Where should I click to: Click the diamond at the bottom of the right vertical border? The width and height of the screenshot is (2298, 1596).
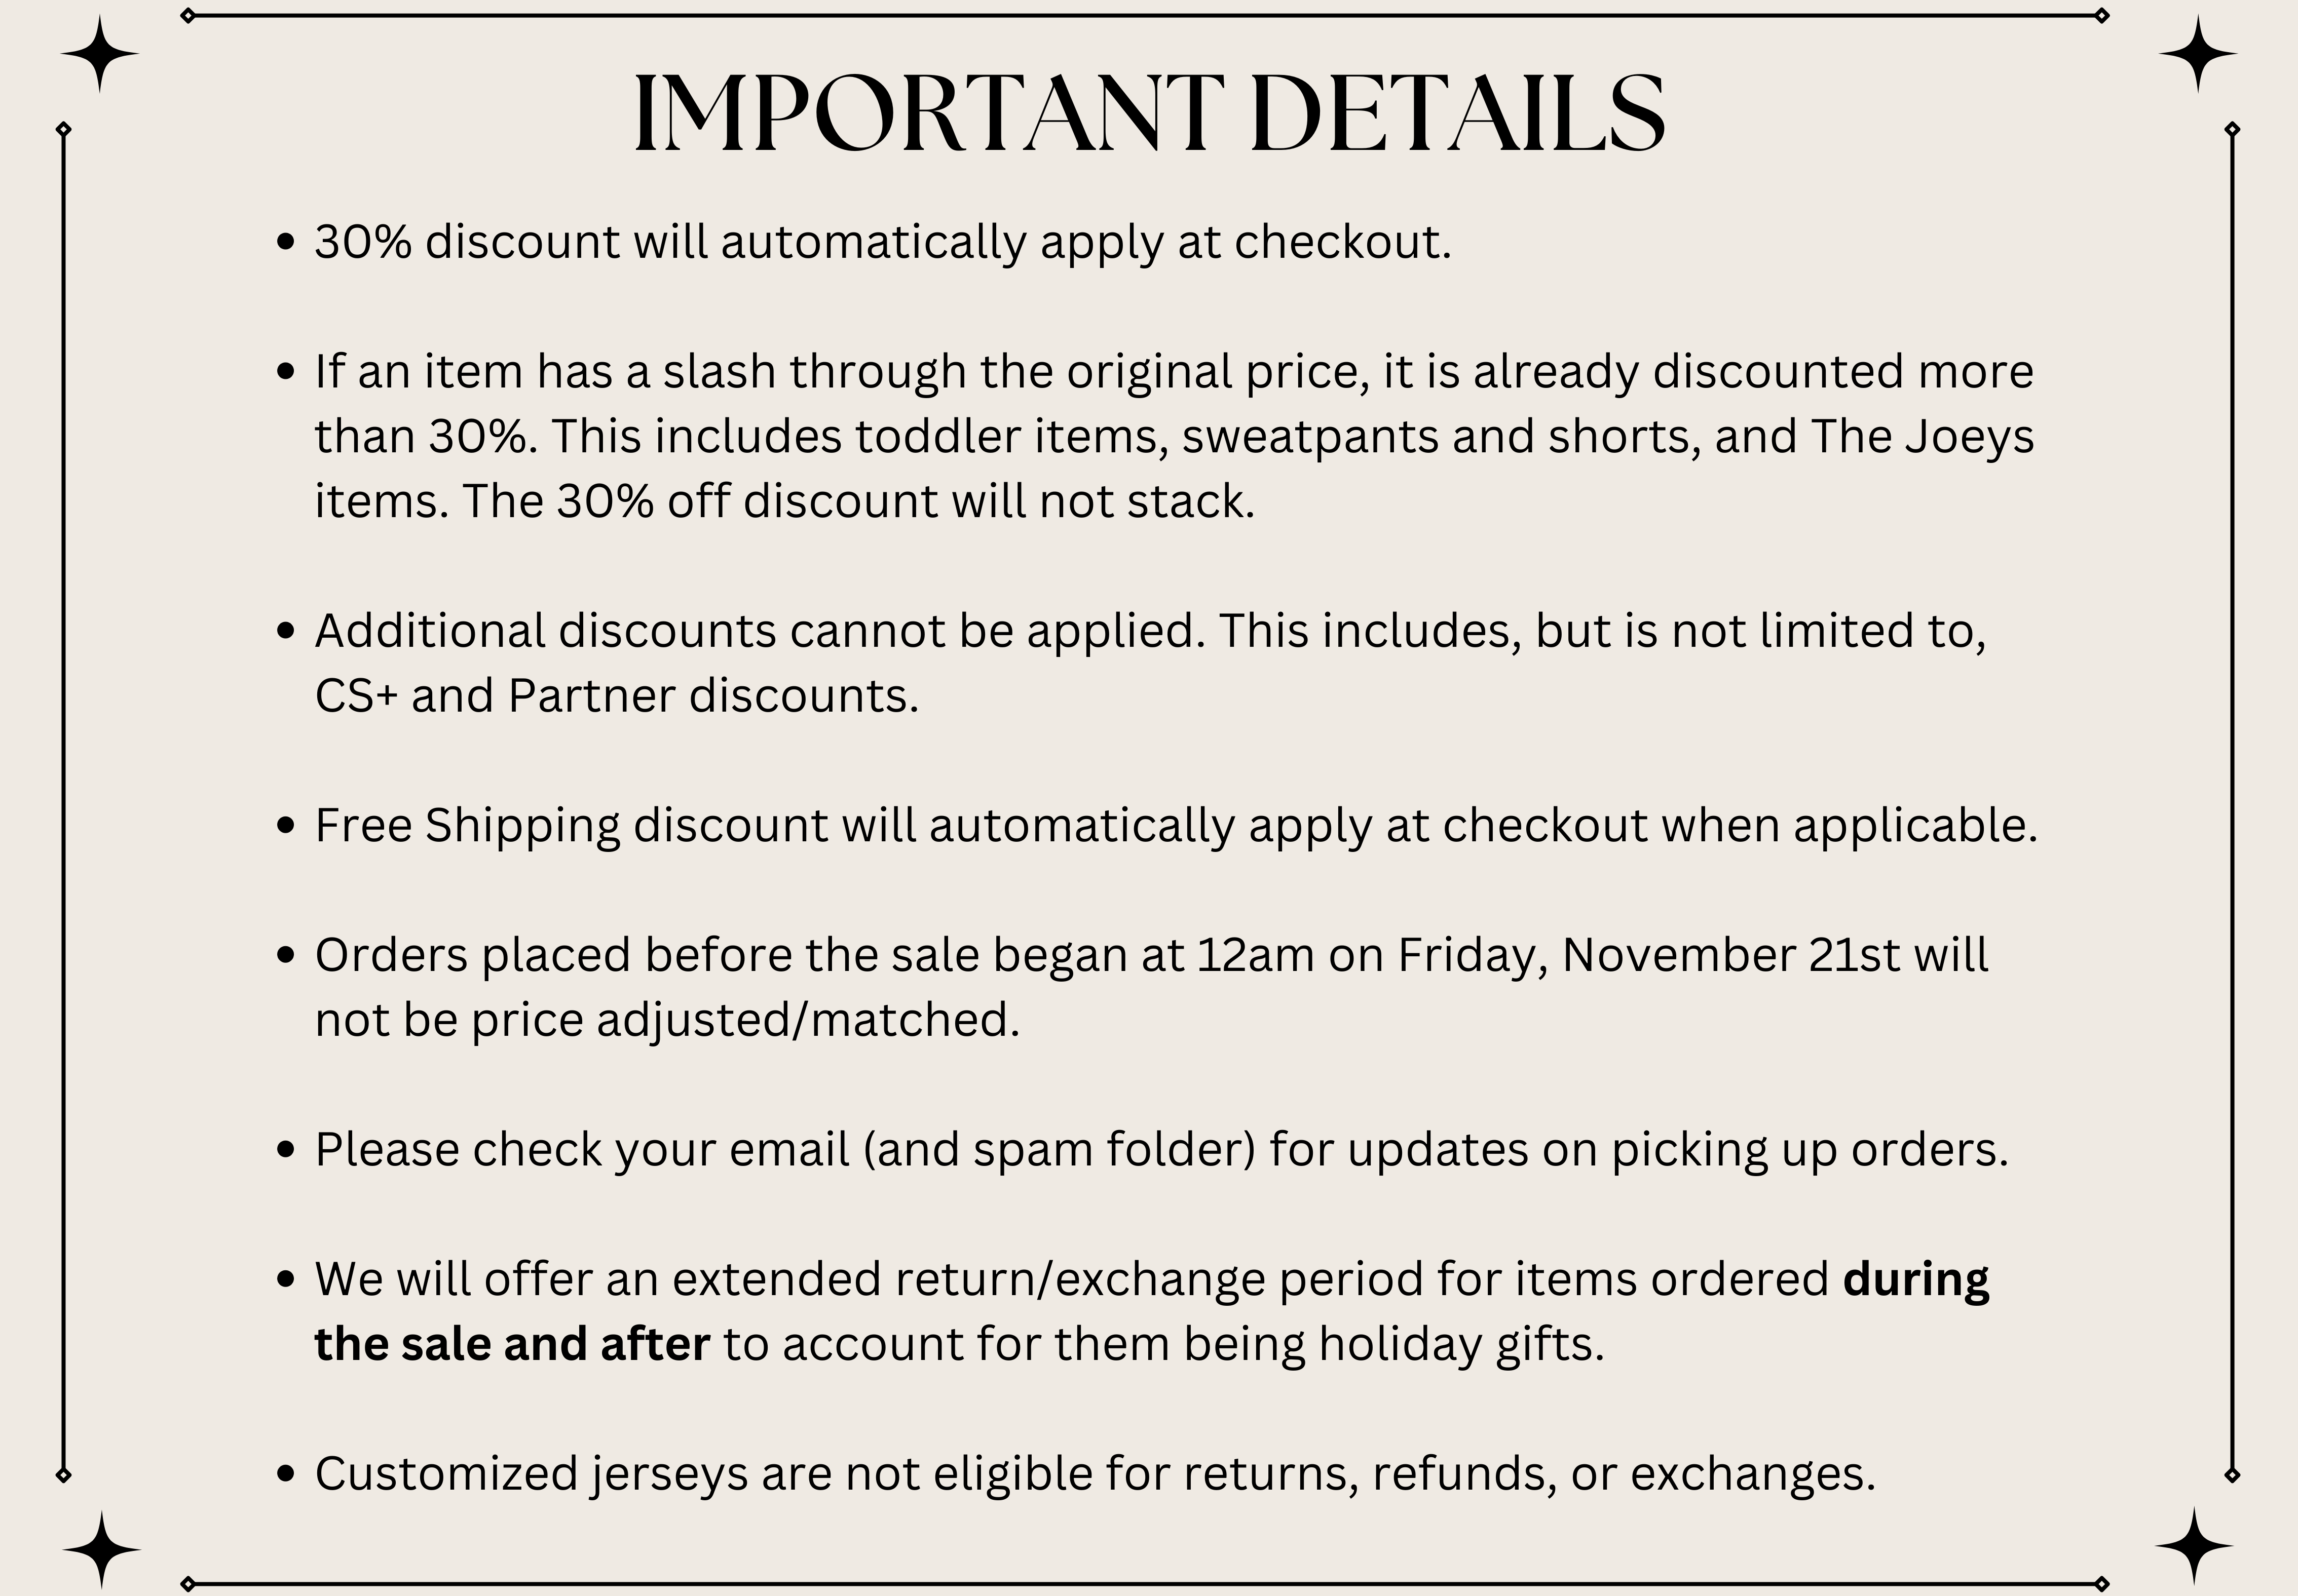coord(2232,1475)
